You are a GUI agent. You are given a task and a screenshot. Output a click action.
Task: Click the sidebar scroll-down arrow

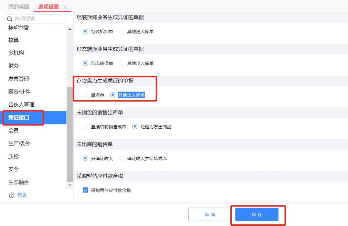pos(70,185)
